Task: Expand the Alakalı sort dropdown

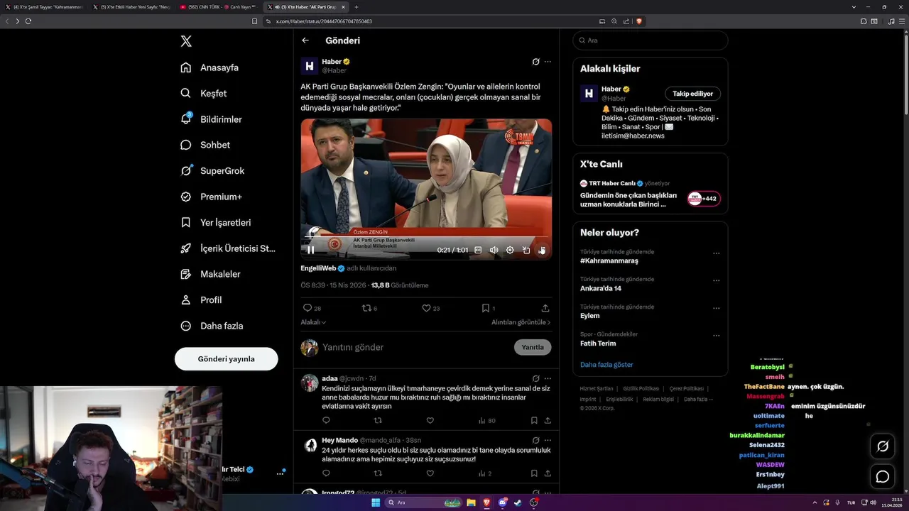Action: tap(313, 322)
